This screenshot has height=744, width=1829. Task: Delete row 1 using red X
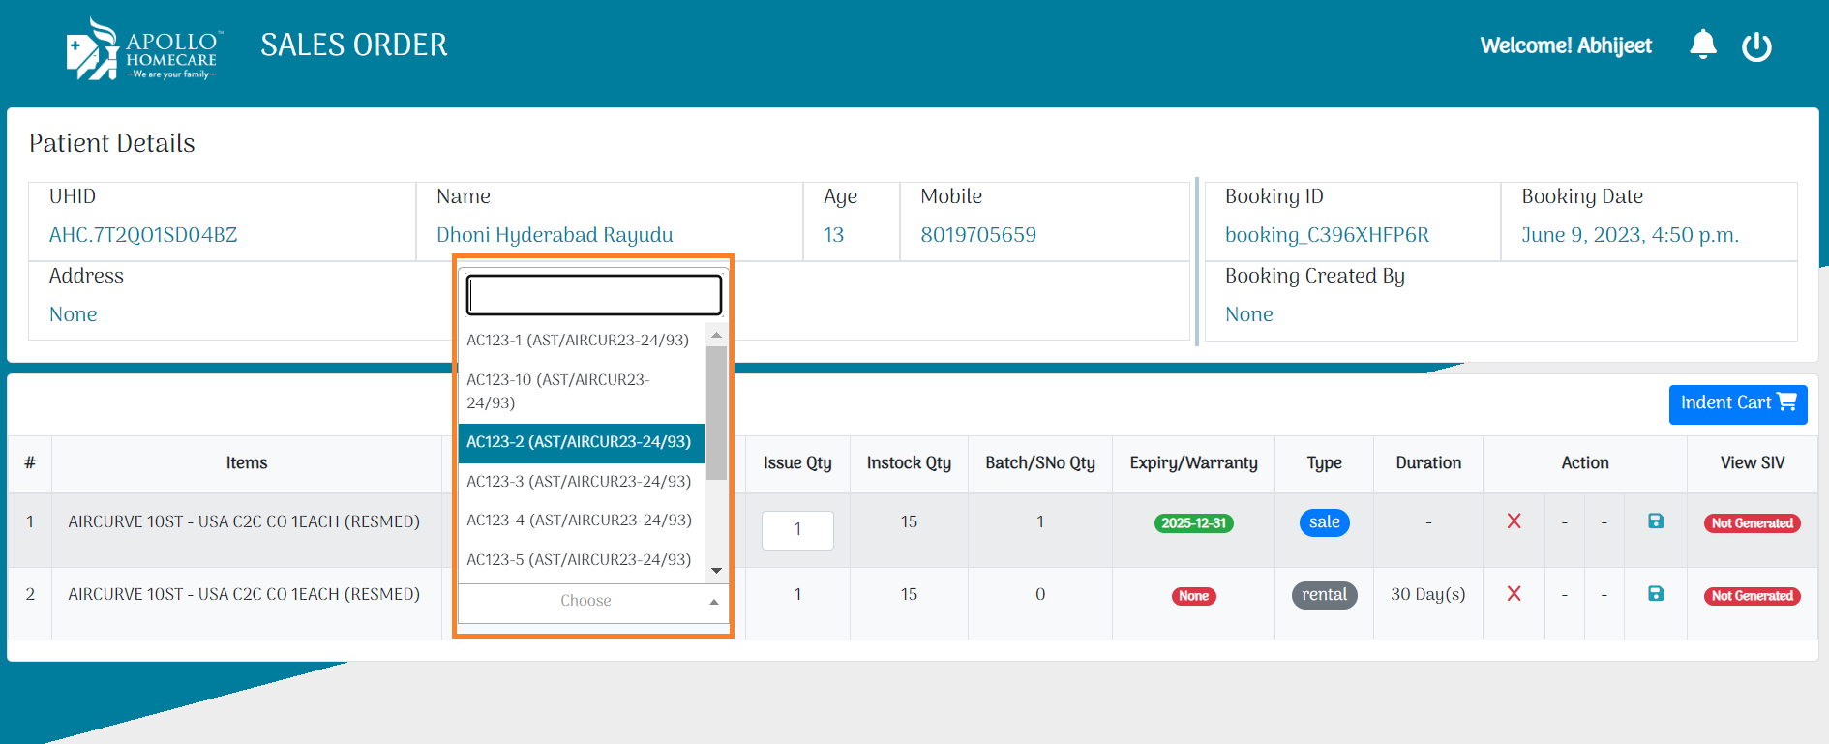[1514, 521]
